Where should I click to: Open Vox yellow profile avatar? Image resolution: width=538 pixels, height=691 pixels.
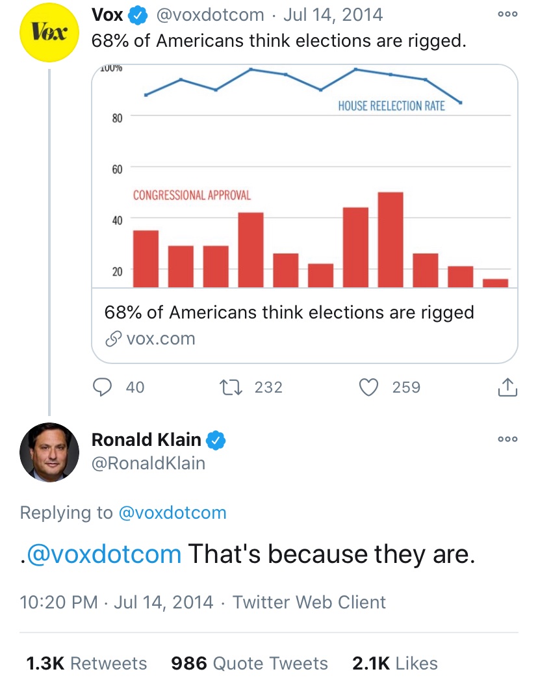pyautogui.click(x=49, y=32)
